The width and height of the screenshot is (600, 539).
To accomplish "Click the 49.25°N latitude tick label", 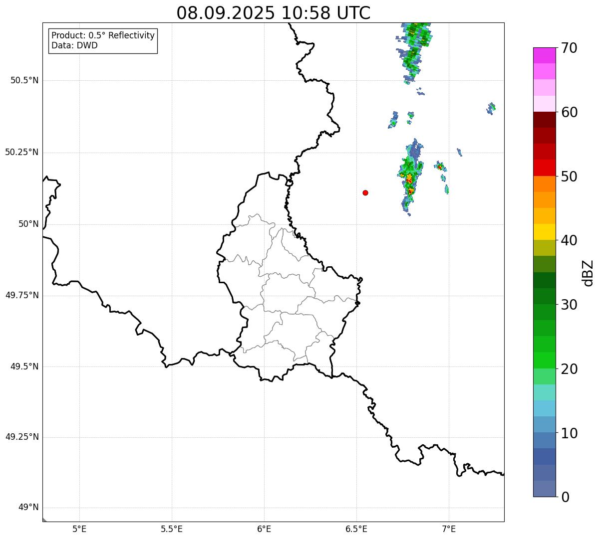I will pyautogui.click(x=22, y=437).
